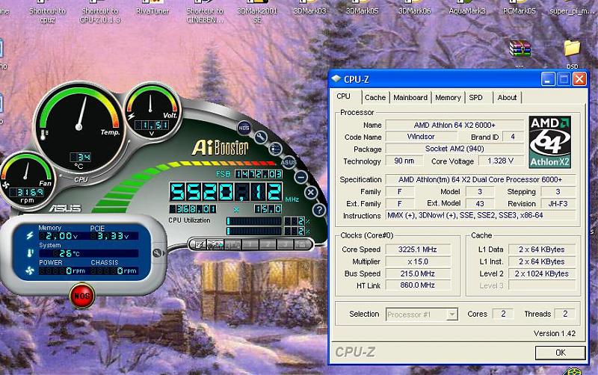Image resolution: width=598 pixels, height=375 pixels.
Task: Switch to the Mainboard tab in CPU-Z
Action: [410, 98]
